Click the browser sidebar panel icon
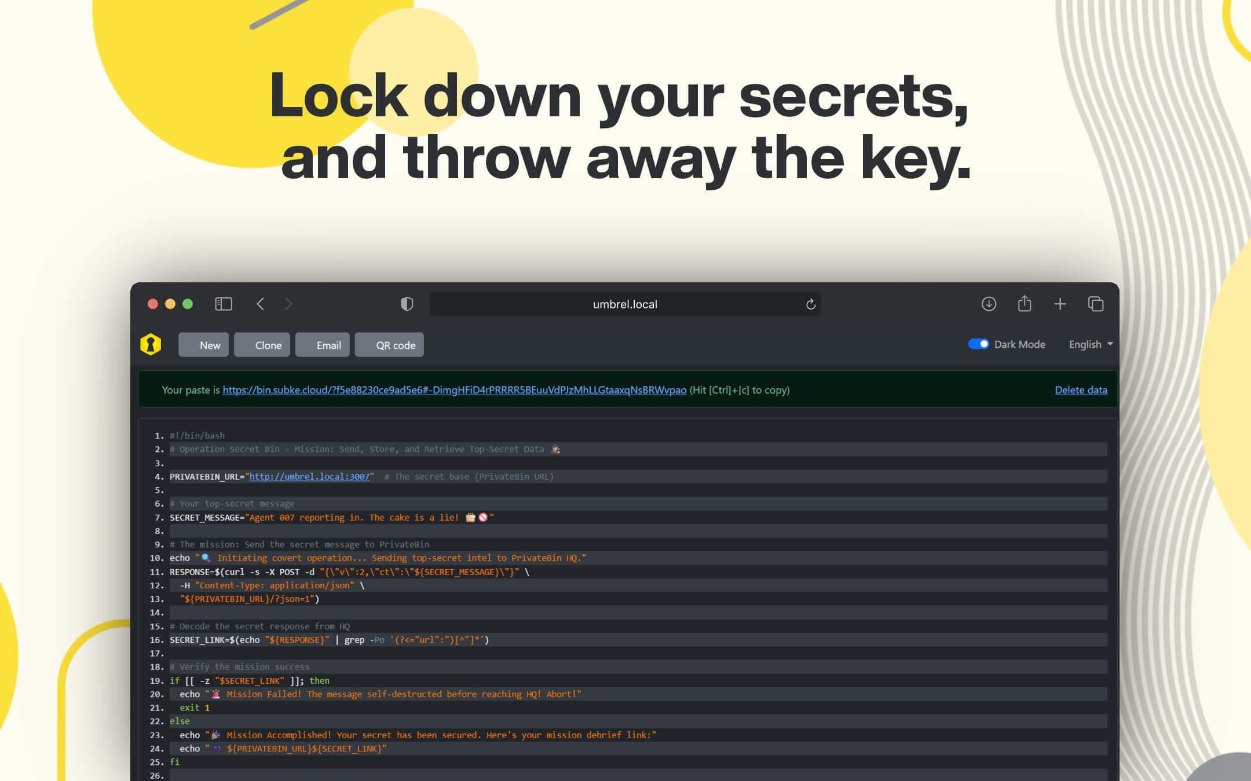The image size is (1251, 781). coord(224,304)
